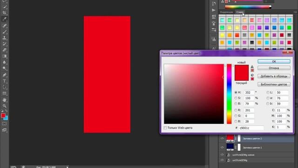298x168 pixels.
Task: Select the H hue radio button
Action: tap(236, 92)
